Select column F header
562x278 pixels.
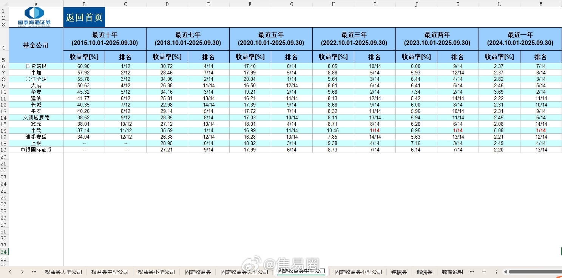[x=250, y=4]
